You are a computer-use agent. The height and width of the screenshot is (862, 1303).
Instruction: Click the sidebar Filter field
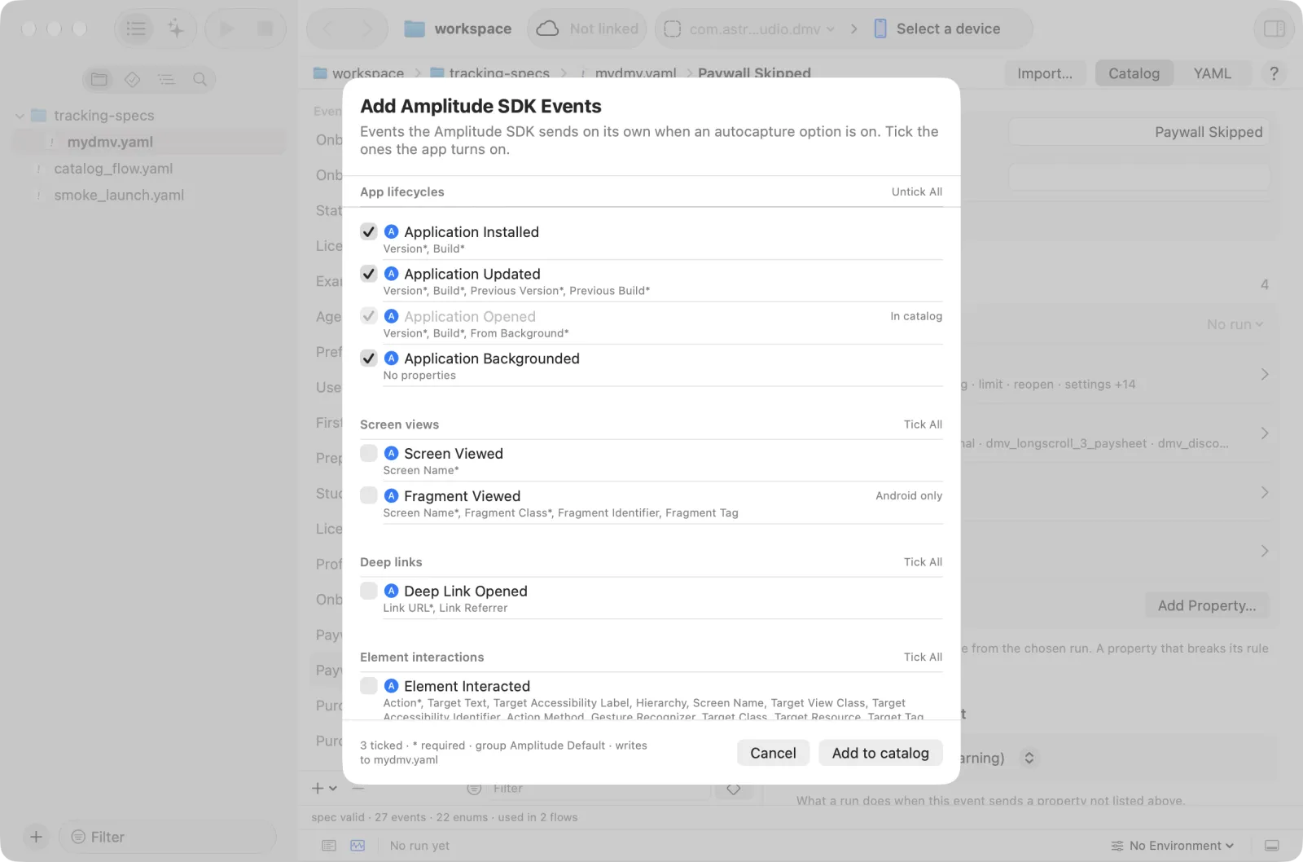(168, 837)
